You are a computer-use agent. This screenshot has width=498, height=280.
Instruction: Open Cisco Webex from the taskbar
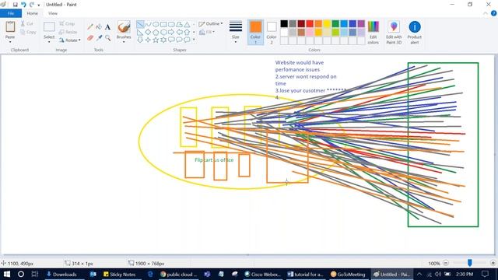(x=263, y=275)
